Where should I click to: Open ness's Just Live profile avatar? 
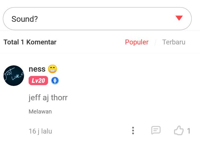coord(14,76)
